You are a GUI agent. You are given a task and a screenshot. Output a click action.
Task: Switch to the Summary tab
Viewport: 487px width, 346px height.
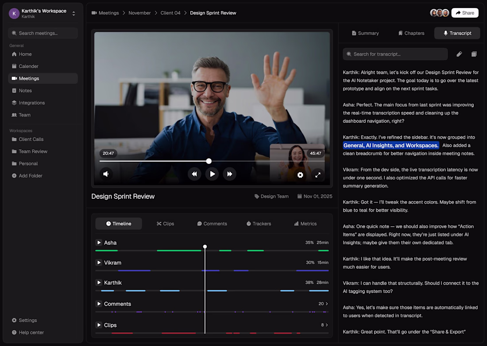[365, 33]
